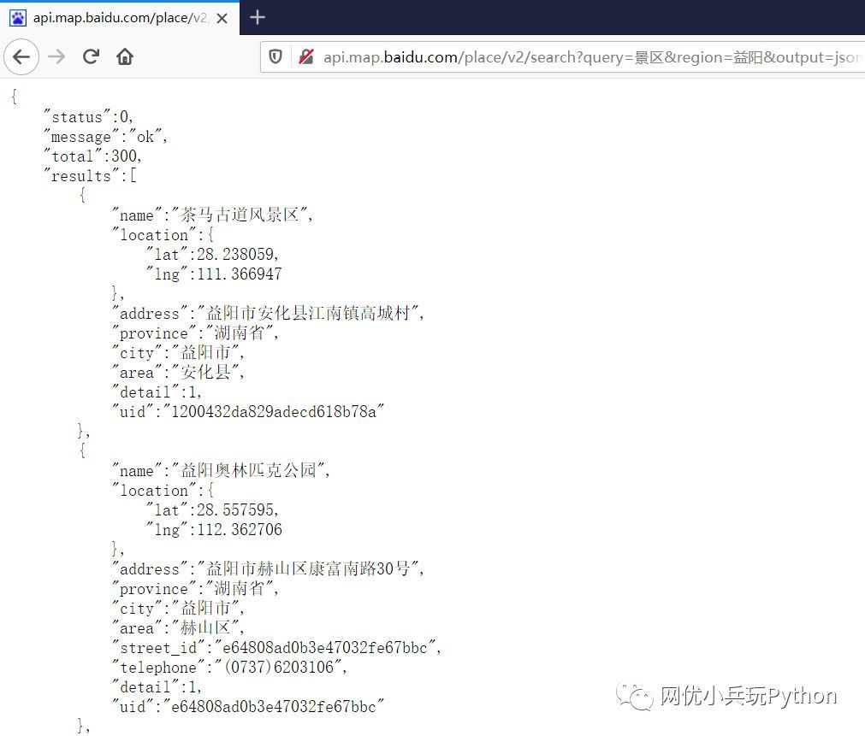Reload the page with refresh icon
The height and width of the screenshot is (736, 865).
point(91,56)
